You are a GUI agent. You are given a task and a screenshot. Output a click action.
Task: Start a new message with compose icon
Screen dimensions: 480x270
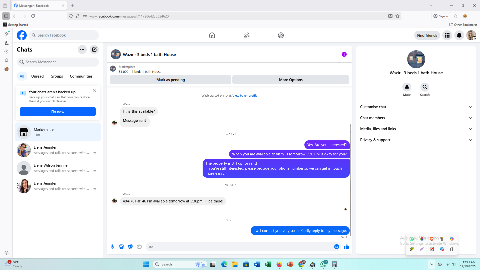point(94,50)
